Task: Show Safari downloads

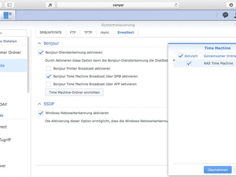Action: 231,5
